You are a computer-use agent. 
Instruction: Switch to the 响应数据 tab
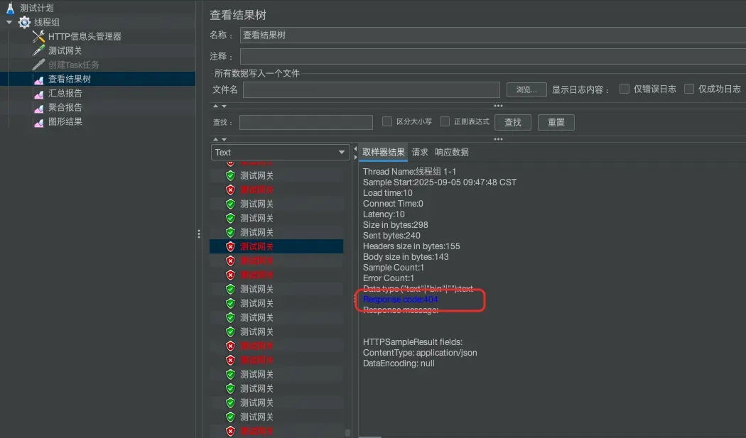click(x=451, y=152)
